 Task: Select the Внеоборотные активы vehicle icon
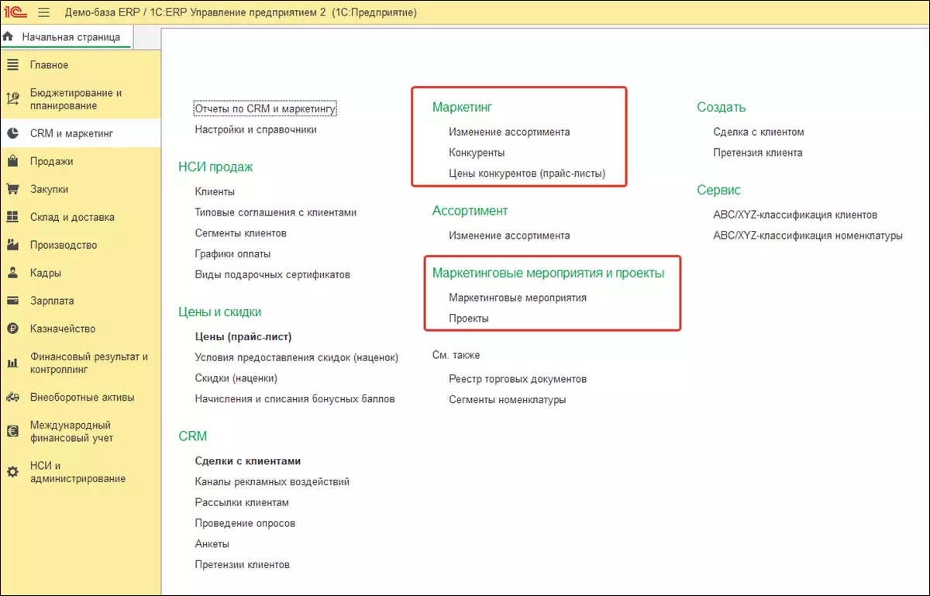click(12, 397)
